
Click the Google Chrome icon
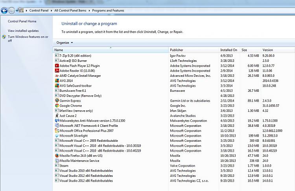[x=57, y=106]
